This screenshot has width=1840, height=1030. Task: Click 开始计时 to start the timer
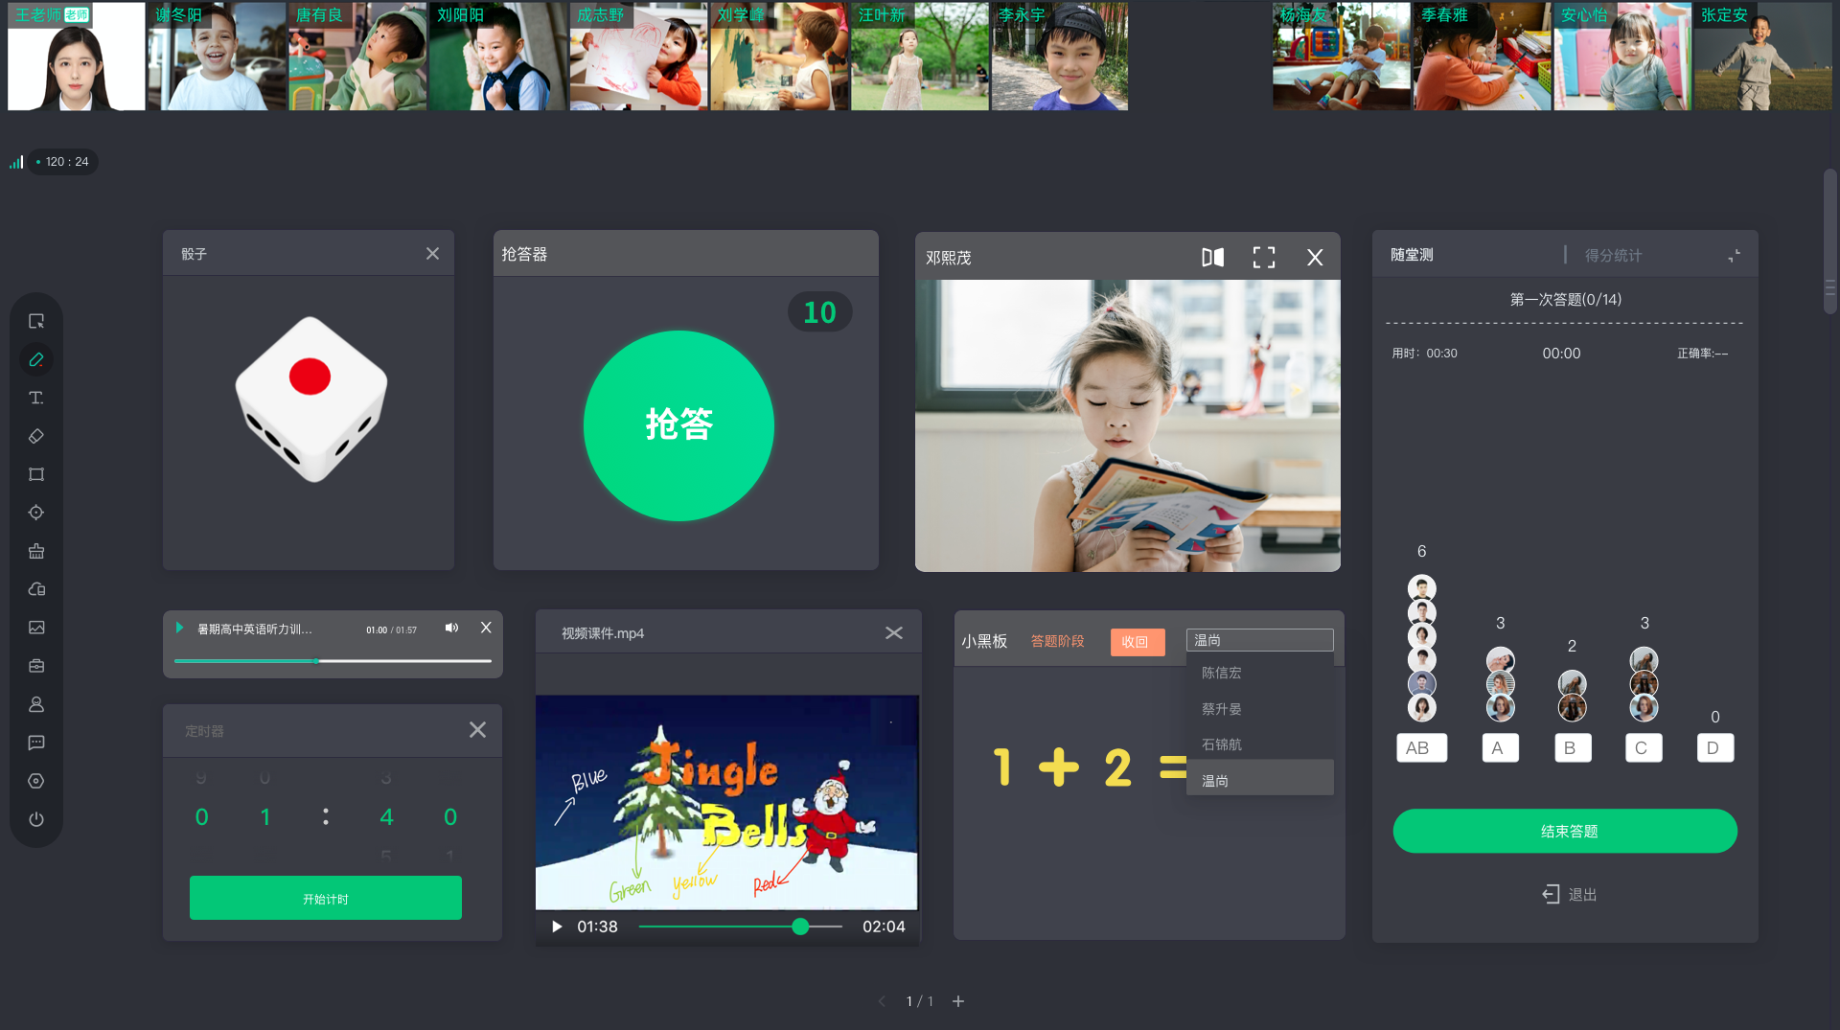tap(326, 898)
